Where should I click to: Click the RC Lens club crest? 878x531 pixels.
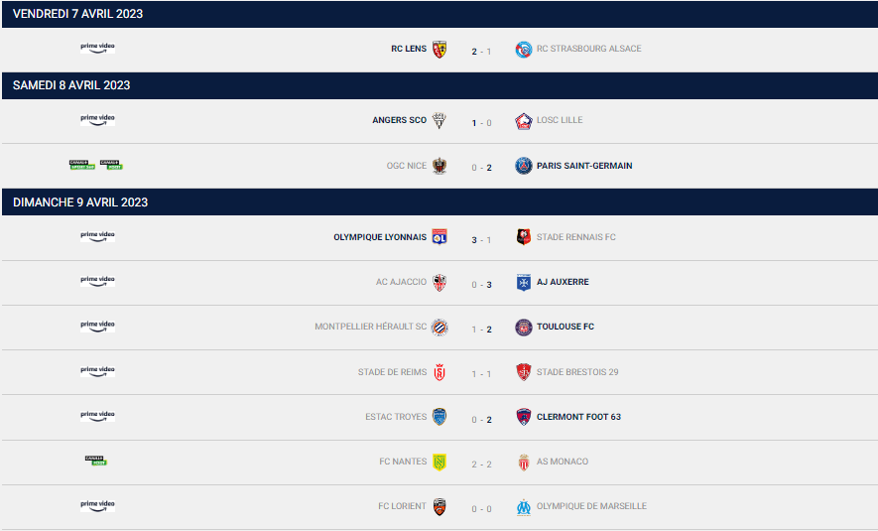click(x=439, y=50)
